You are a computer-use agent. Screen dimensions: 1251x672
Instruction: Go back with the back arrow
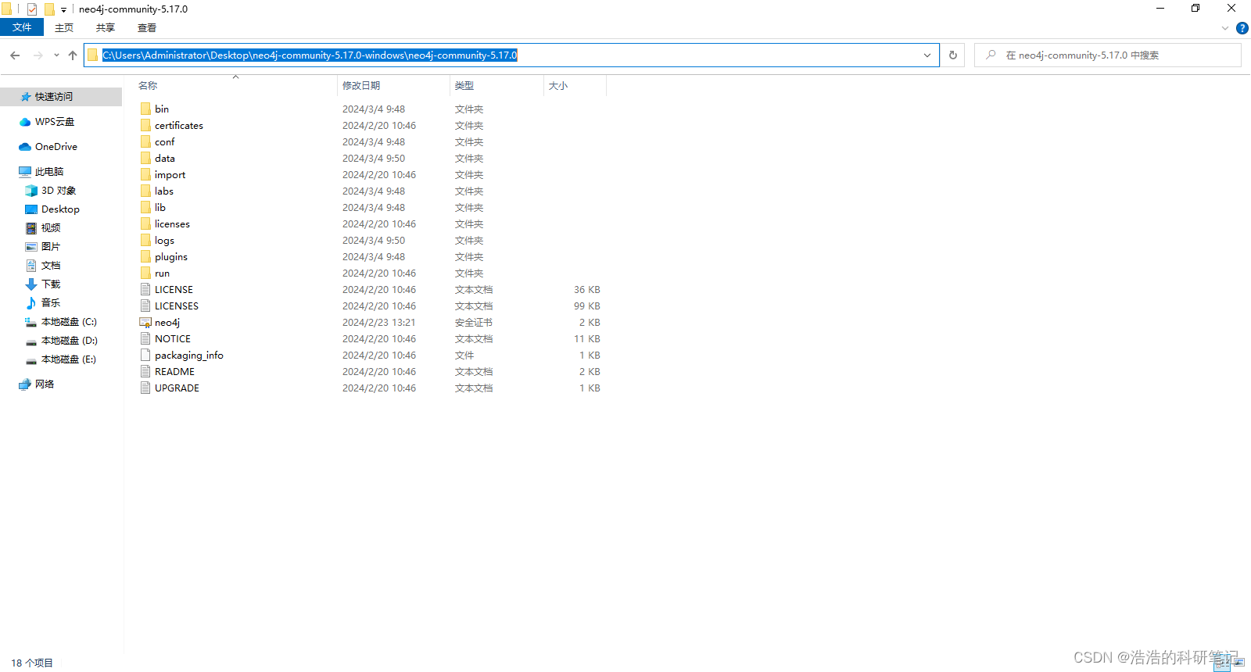(x=15, y=55)
